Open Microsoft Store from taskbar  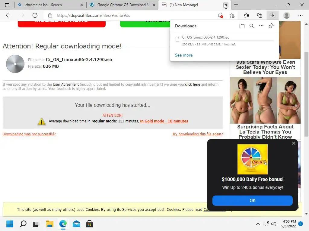[x=89, y=224]
